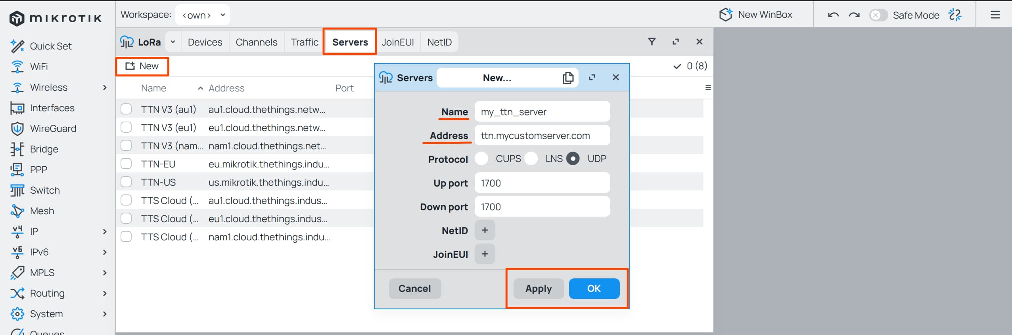The width and height of the screenshot is (1012, 335).
Task: Add a NetID entry with plus
Action: 485,230
